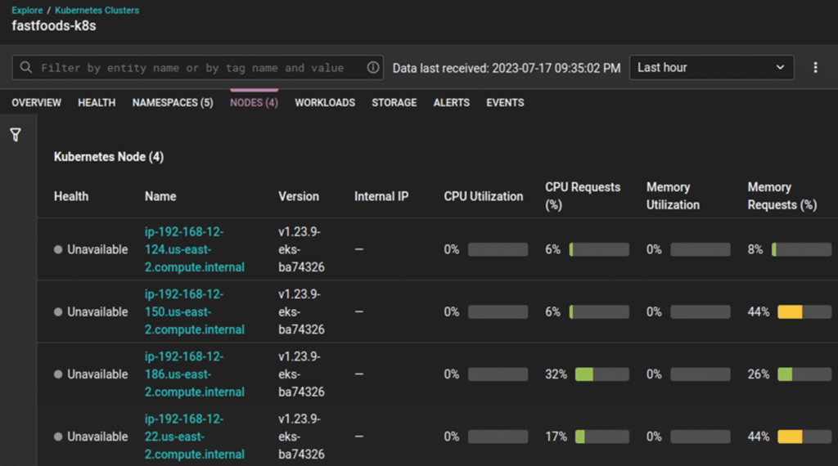Sort by the Internal IP column header
838x466 pixels.
381,196
